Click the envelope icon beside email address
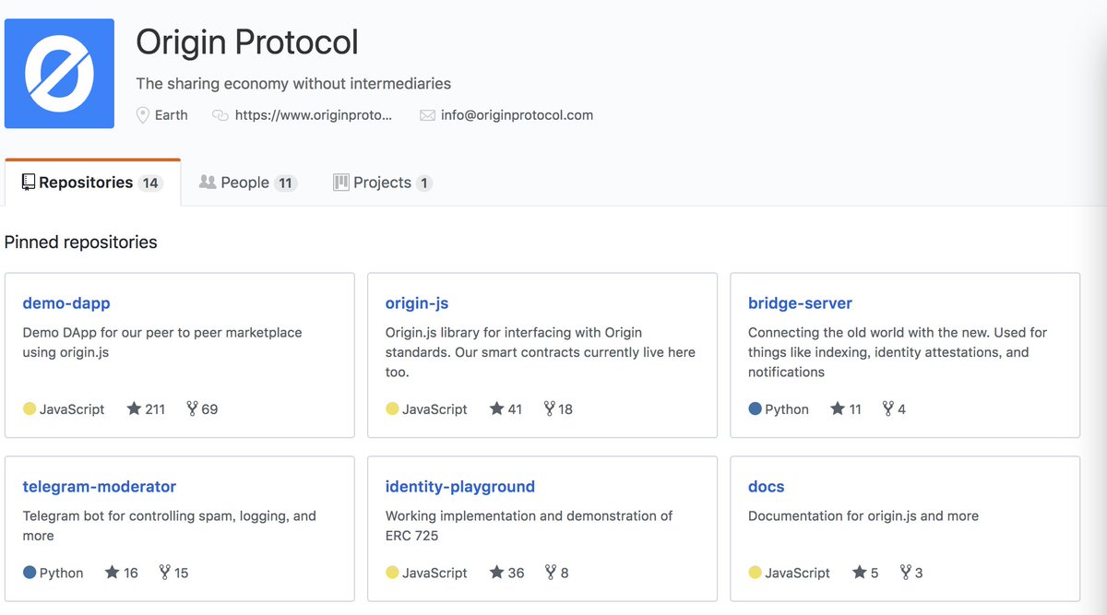Image resolution: width=1107 pixels, height=615 pixels. coord(427,115)
